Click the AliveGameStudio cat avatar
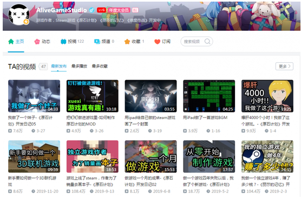Image resolution: width=301 pixels, height=198 pixels. [19, 15]
